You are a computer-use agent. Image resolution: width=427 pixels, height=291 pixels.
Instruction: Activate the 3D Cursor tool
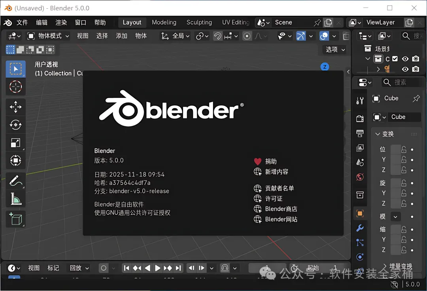[15, 87]
